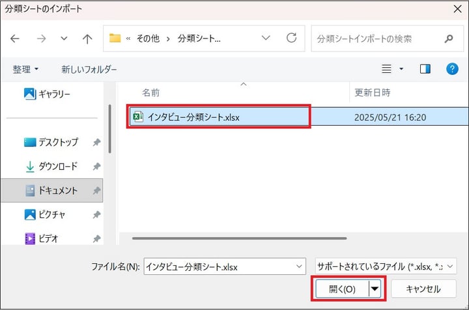This screenshot has height=310, width=469.
Task: Open the ギャラリー sidebar item
Action: (x=48, y=94)
